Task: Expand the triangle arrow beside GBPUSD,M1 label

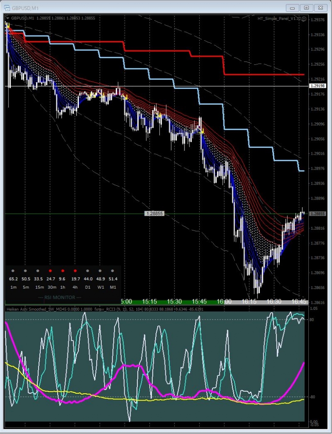Action: [x=8, y=18]
